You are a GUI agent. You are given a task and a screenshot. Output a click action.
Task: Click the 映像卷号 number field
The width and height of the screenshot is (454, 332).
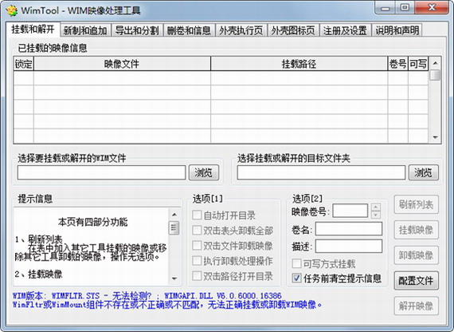tap(350, 211)
